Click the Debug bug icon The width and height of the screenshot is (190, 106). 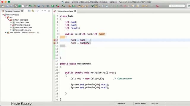[x=48, y=6]
